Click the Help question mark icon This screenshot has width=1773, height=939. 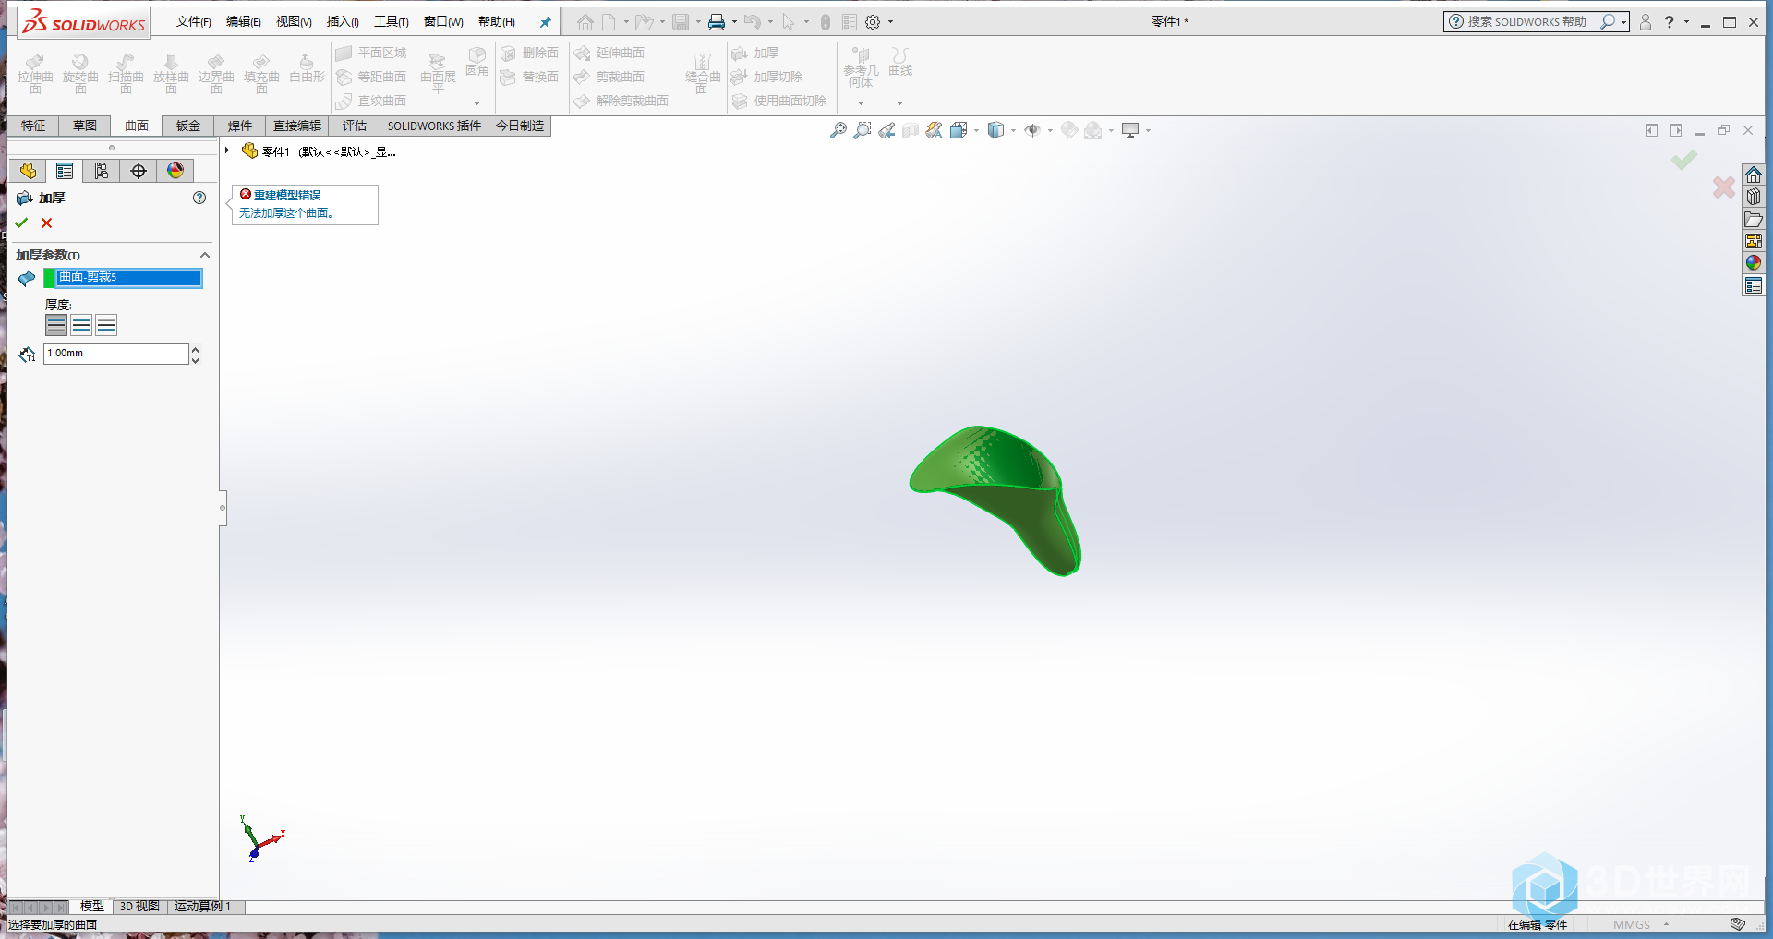point(1669,22)
